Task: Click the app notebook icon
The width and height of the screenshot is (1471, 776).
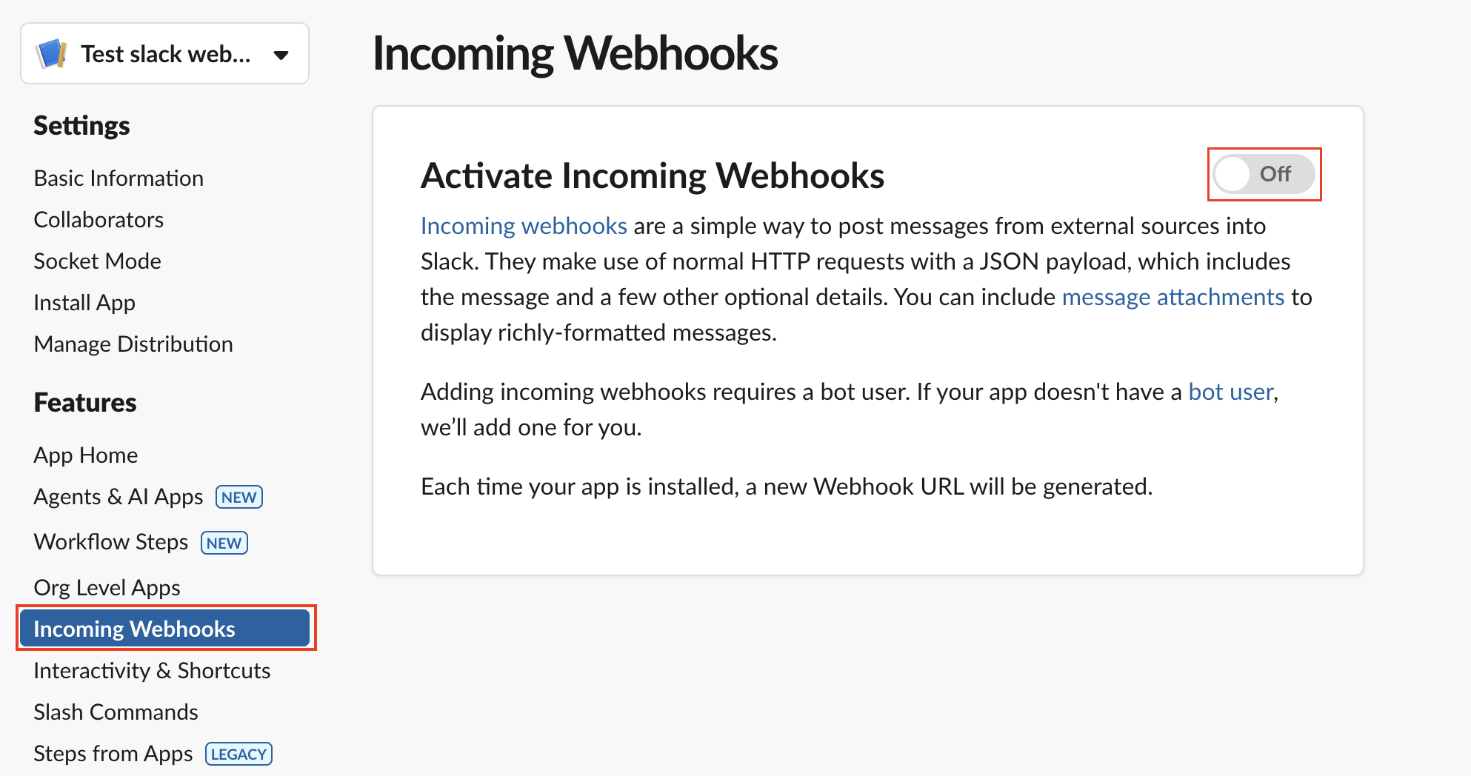Action: pos(52,54)
